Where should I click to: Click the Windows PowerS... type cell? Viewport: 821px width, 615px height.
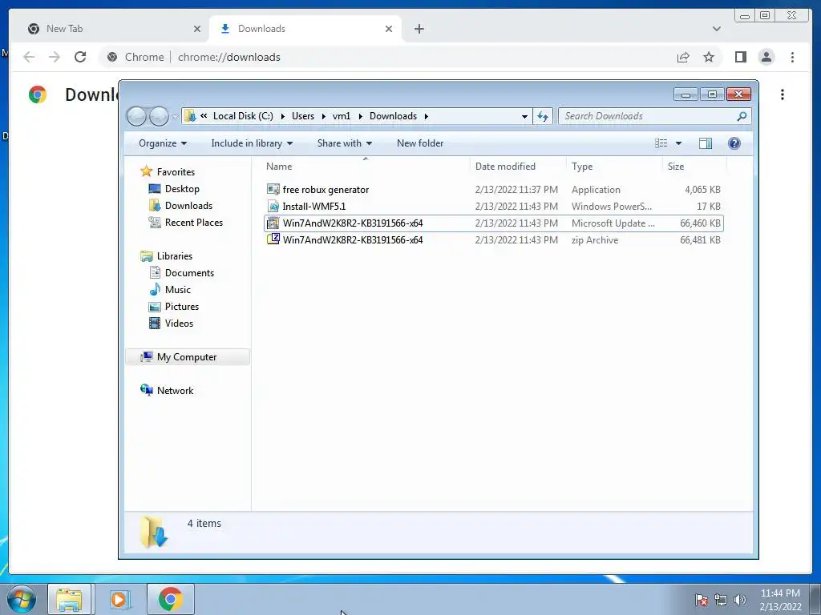point(612,207)
